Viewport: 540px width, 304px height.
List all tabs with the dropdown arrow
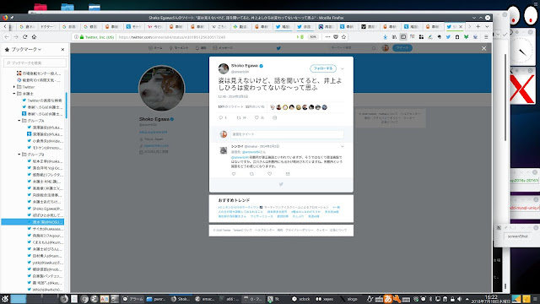pyautogui.click(x=487, y=26)
